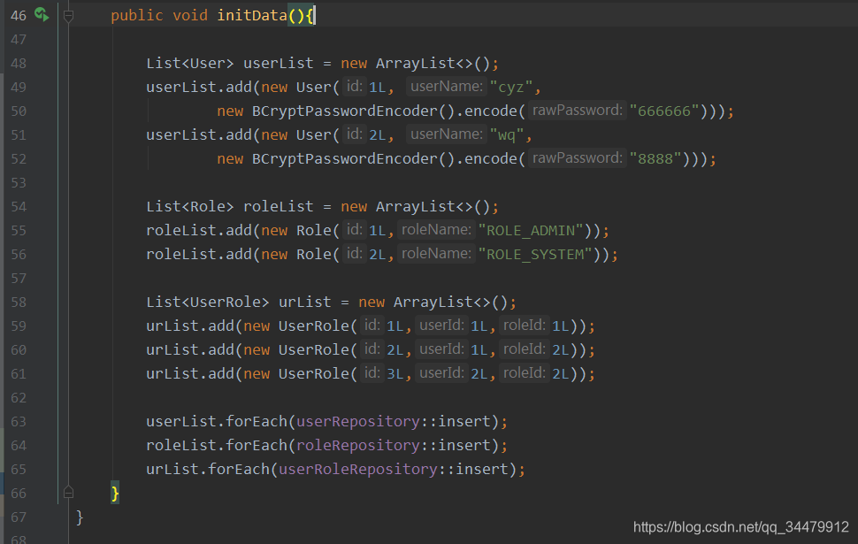
Task: Click the "8888" password string
Action: [655, 158]
